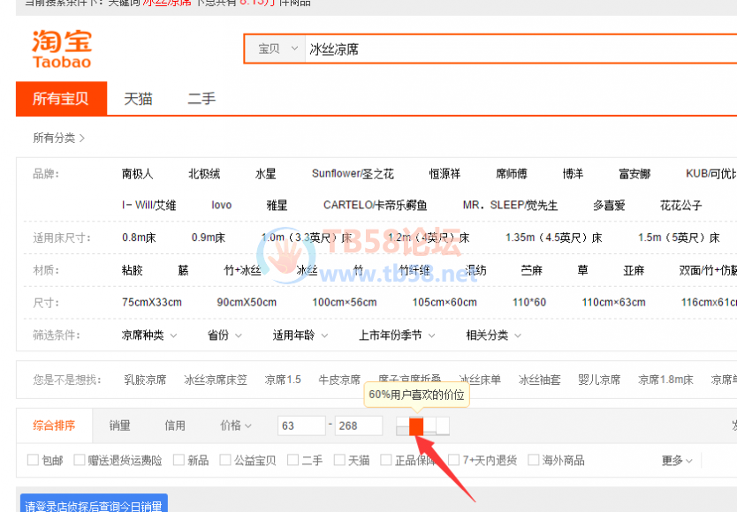Select size 100cm×56cm
Screen dimensions: 737x512
[345, 303]
